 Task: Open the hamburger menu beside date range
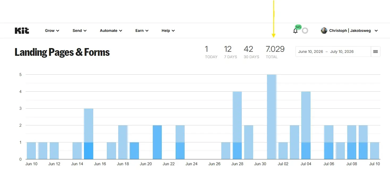(x=375, y=52)
